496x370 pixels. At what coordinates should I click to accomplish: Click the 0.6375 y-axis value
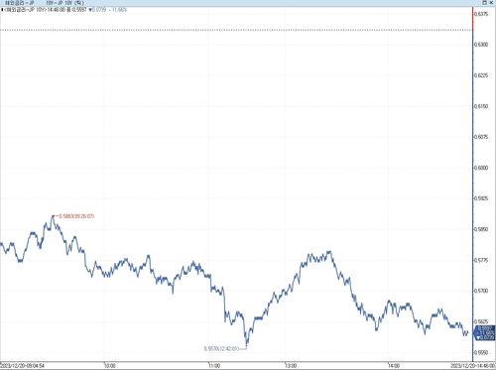(x=481, y=14)
